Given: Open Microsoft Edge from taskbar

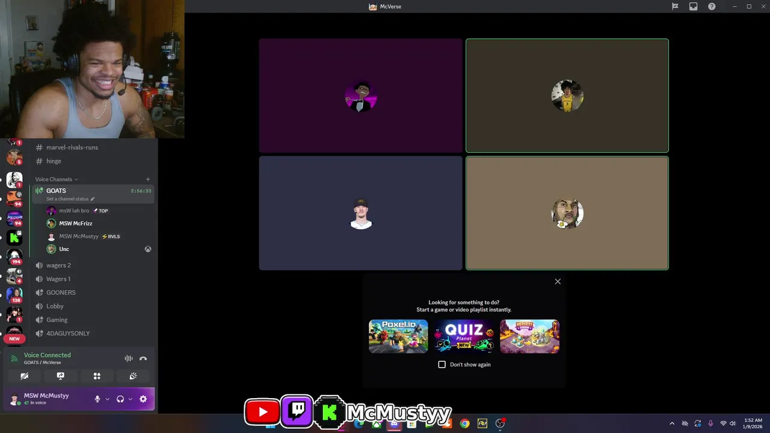Looking at the screenshot, I should point(359,423).
